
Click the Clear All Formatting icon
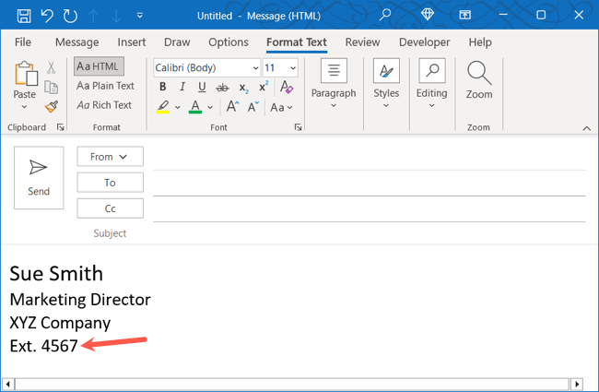[x=287, y=88]
